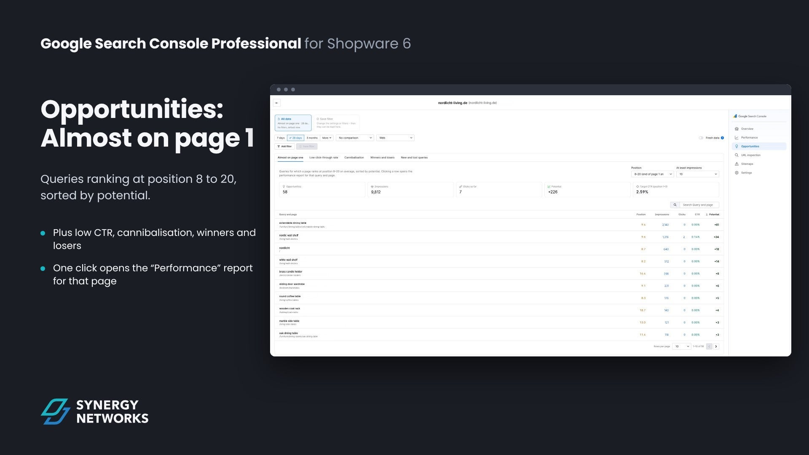Click the Opportunities 58 summary card

(x=322, y=190)
